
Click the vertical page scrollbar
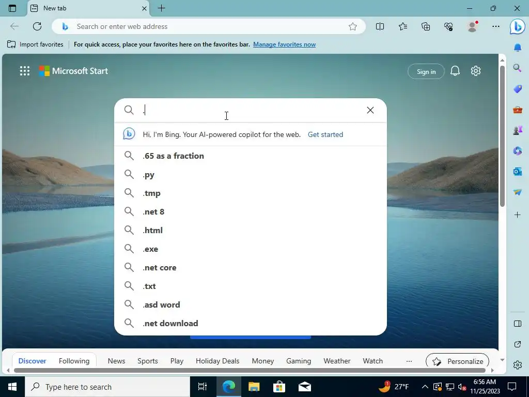click(502, 136)
